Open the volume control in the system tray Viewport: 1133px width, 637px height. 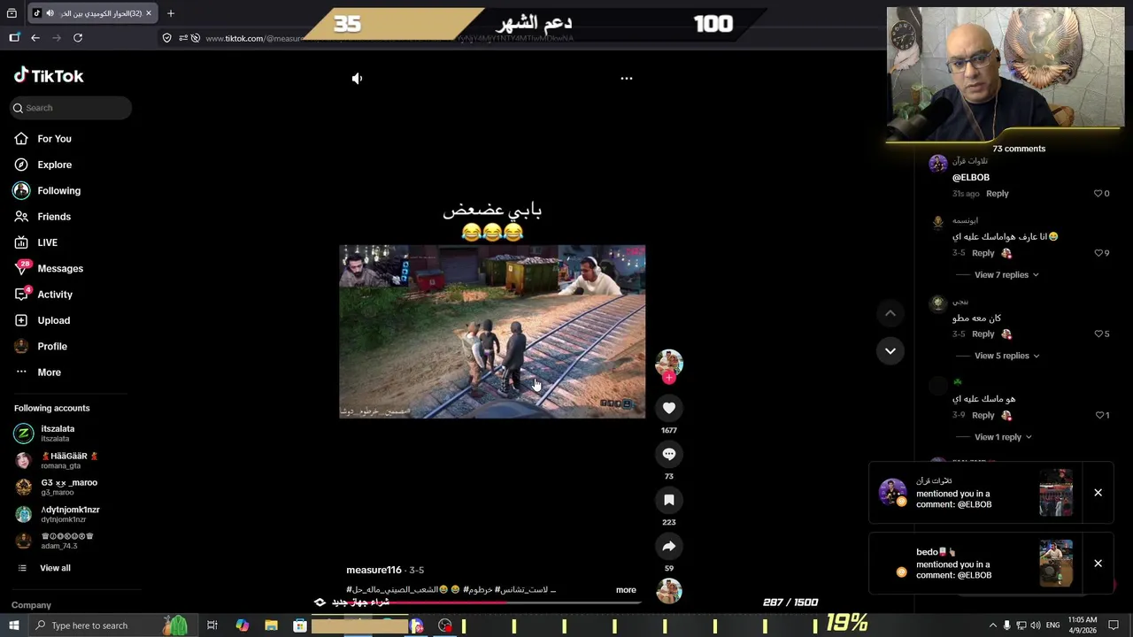click(1035, 625)
